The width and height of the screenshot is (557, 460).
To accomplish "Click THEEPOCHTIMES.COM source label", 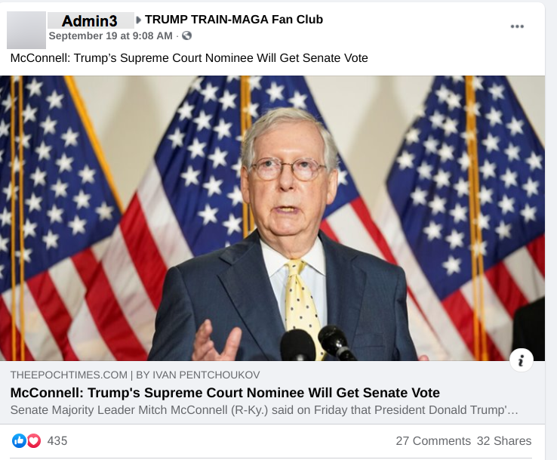I will pos(67,375).
